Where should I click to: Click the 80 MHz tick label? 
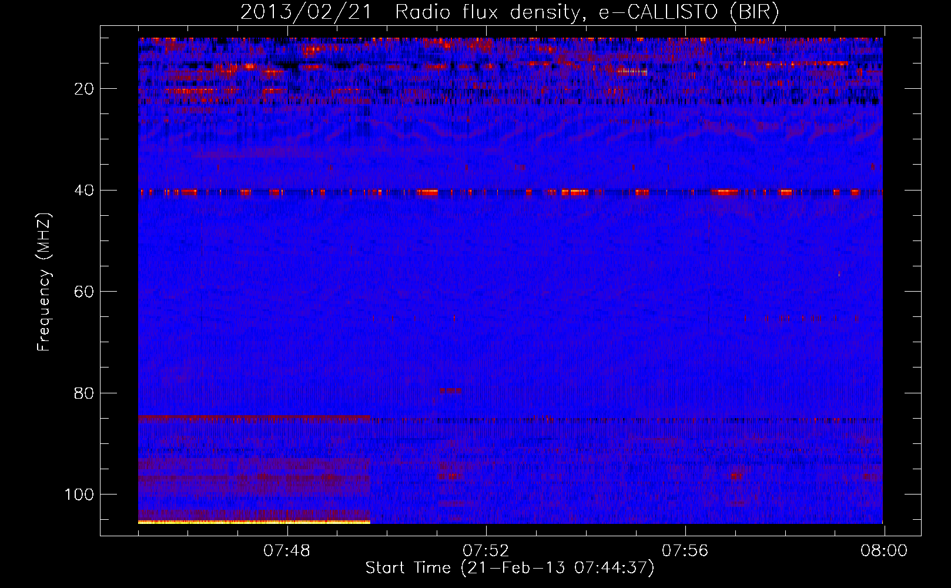(85, 393)
